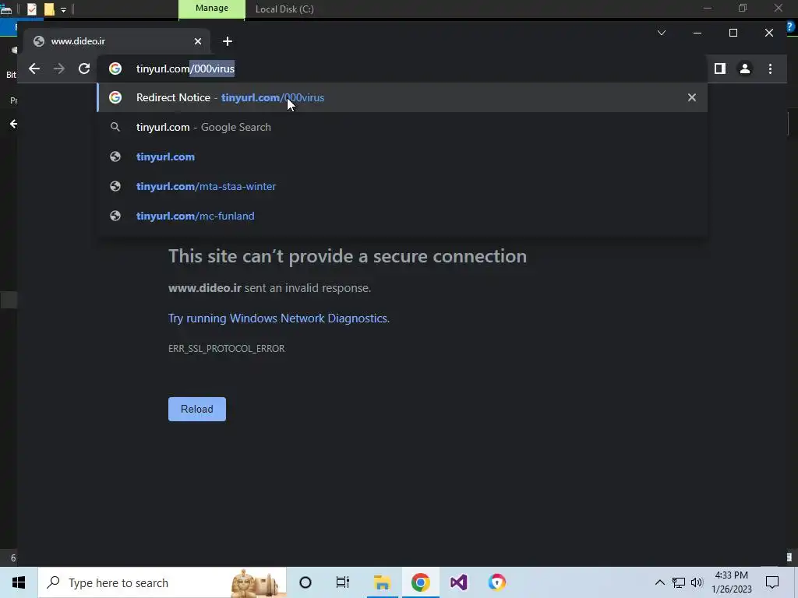Open the network status tray icon

point(679,582)
